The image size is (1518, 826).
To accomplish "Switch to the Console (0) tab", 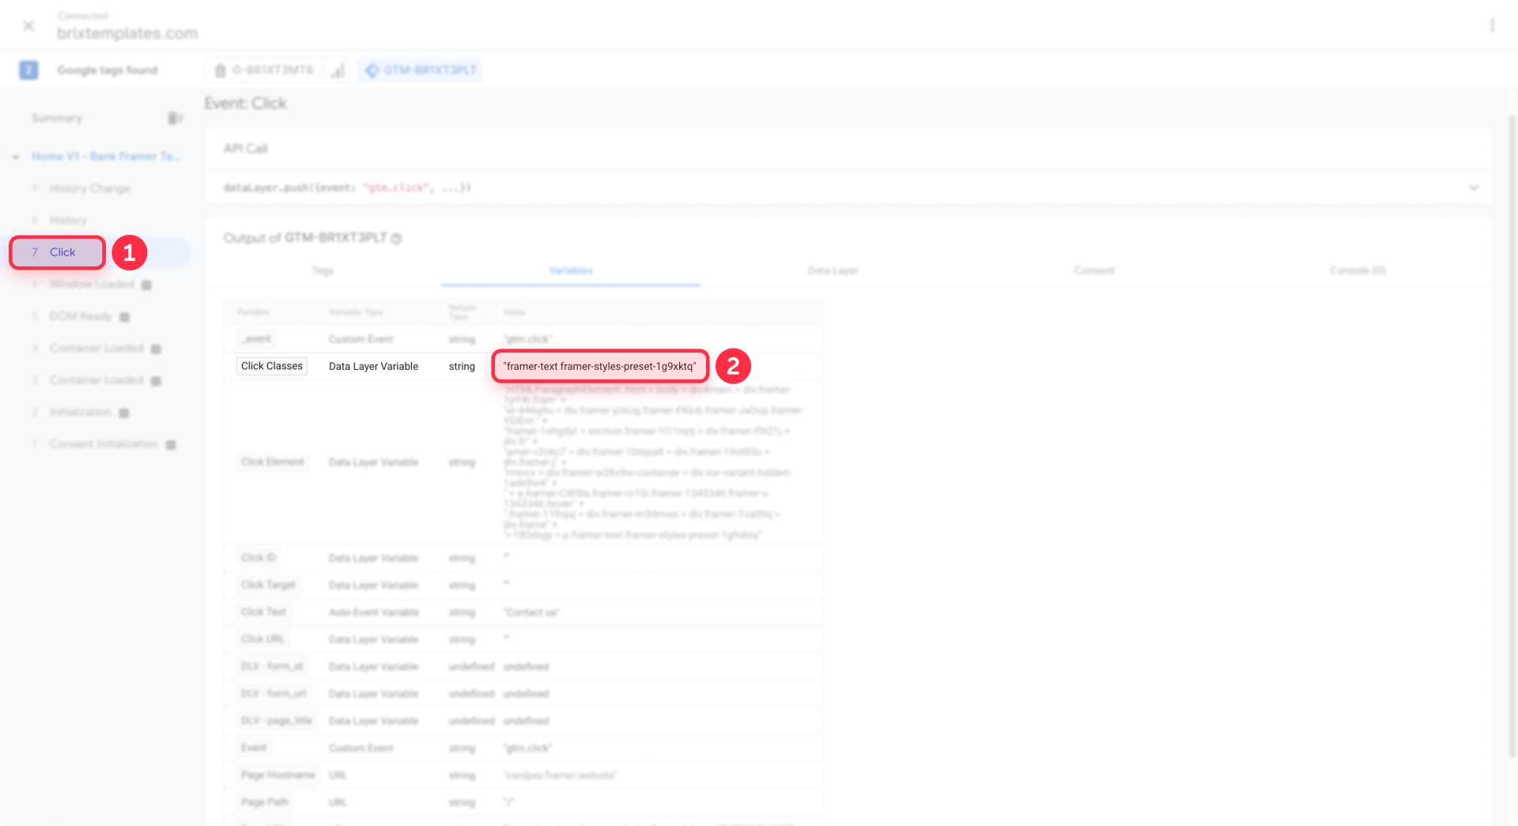I will click(x=1358, y=270).
